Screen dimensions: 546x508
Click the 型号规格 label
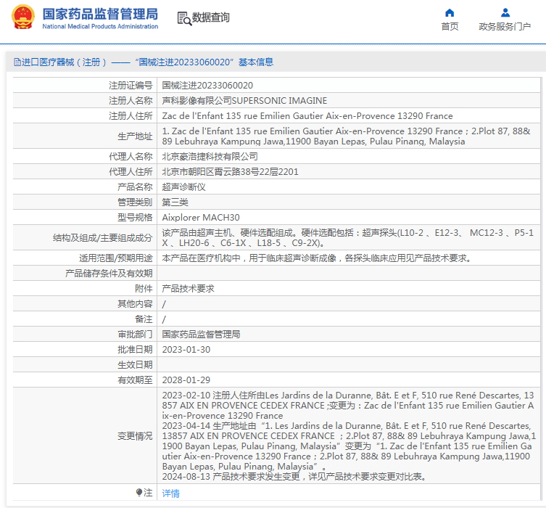[135, 218]
